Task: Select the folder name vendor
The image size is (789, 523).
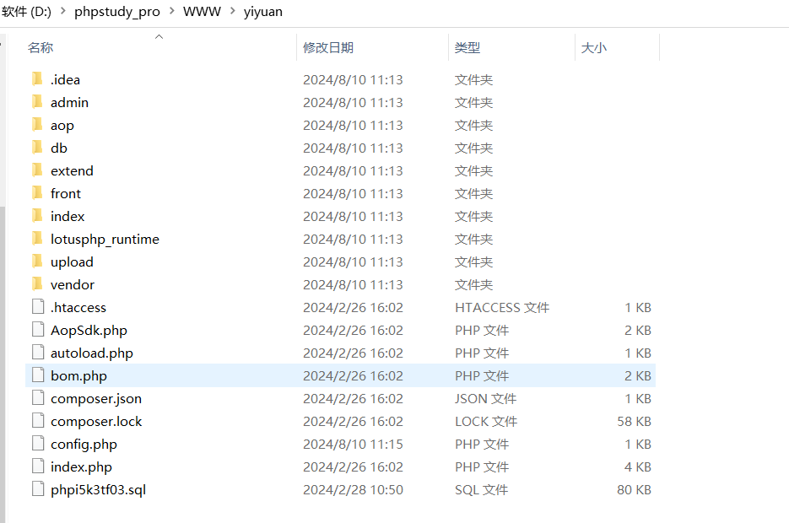Action: point(73,284)
